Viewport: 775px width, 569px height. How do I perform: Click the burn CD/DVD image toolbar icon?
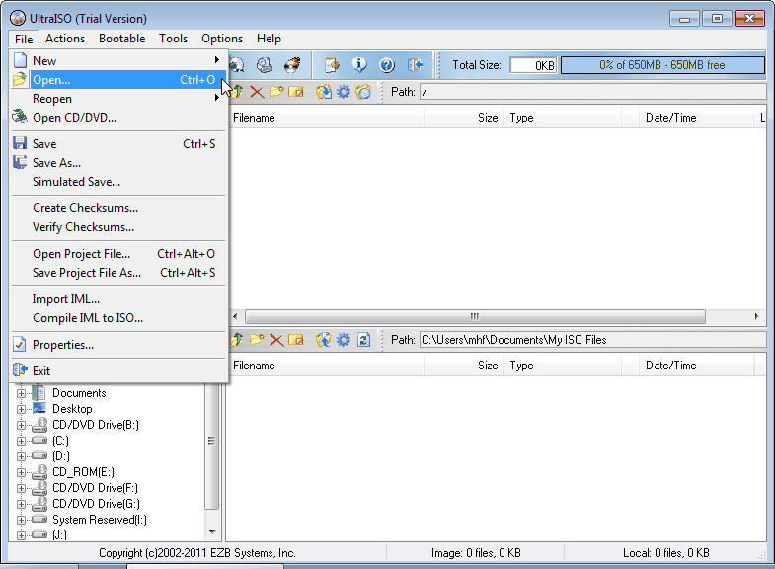click(292, 65)
